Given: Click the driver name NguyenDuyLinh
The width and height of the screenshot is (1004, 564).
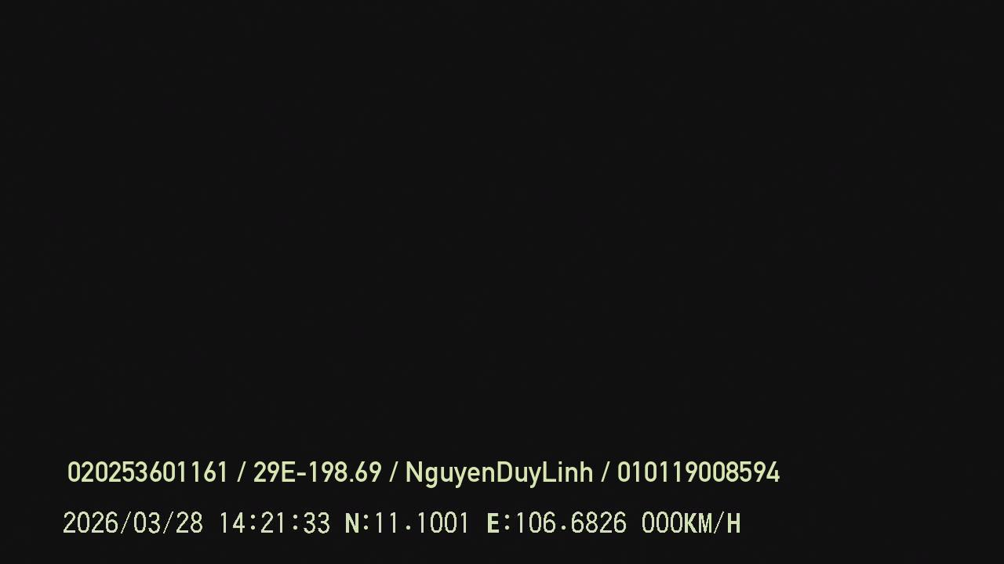Looking at the screenshot, I should point(499,473).
